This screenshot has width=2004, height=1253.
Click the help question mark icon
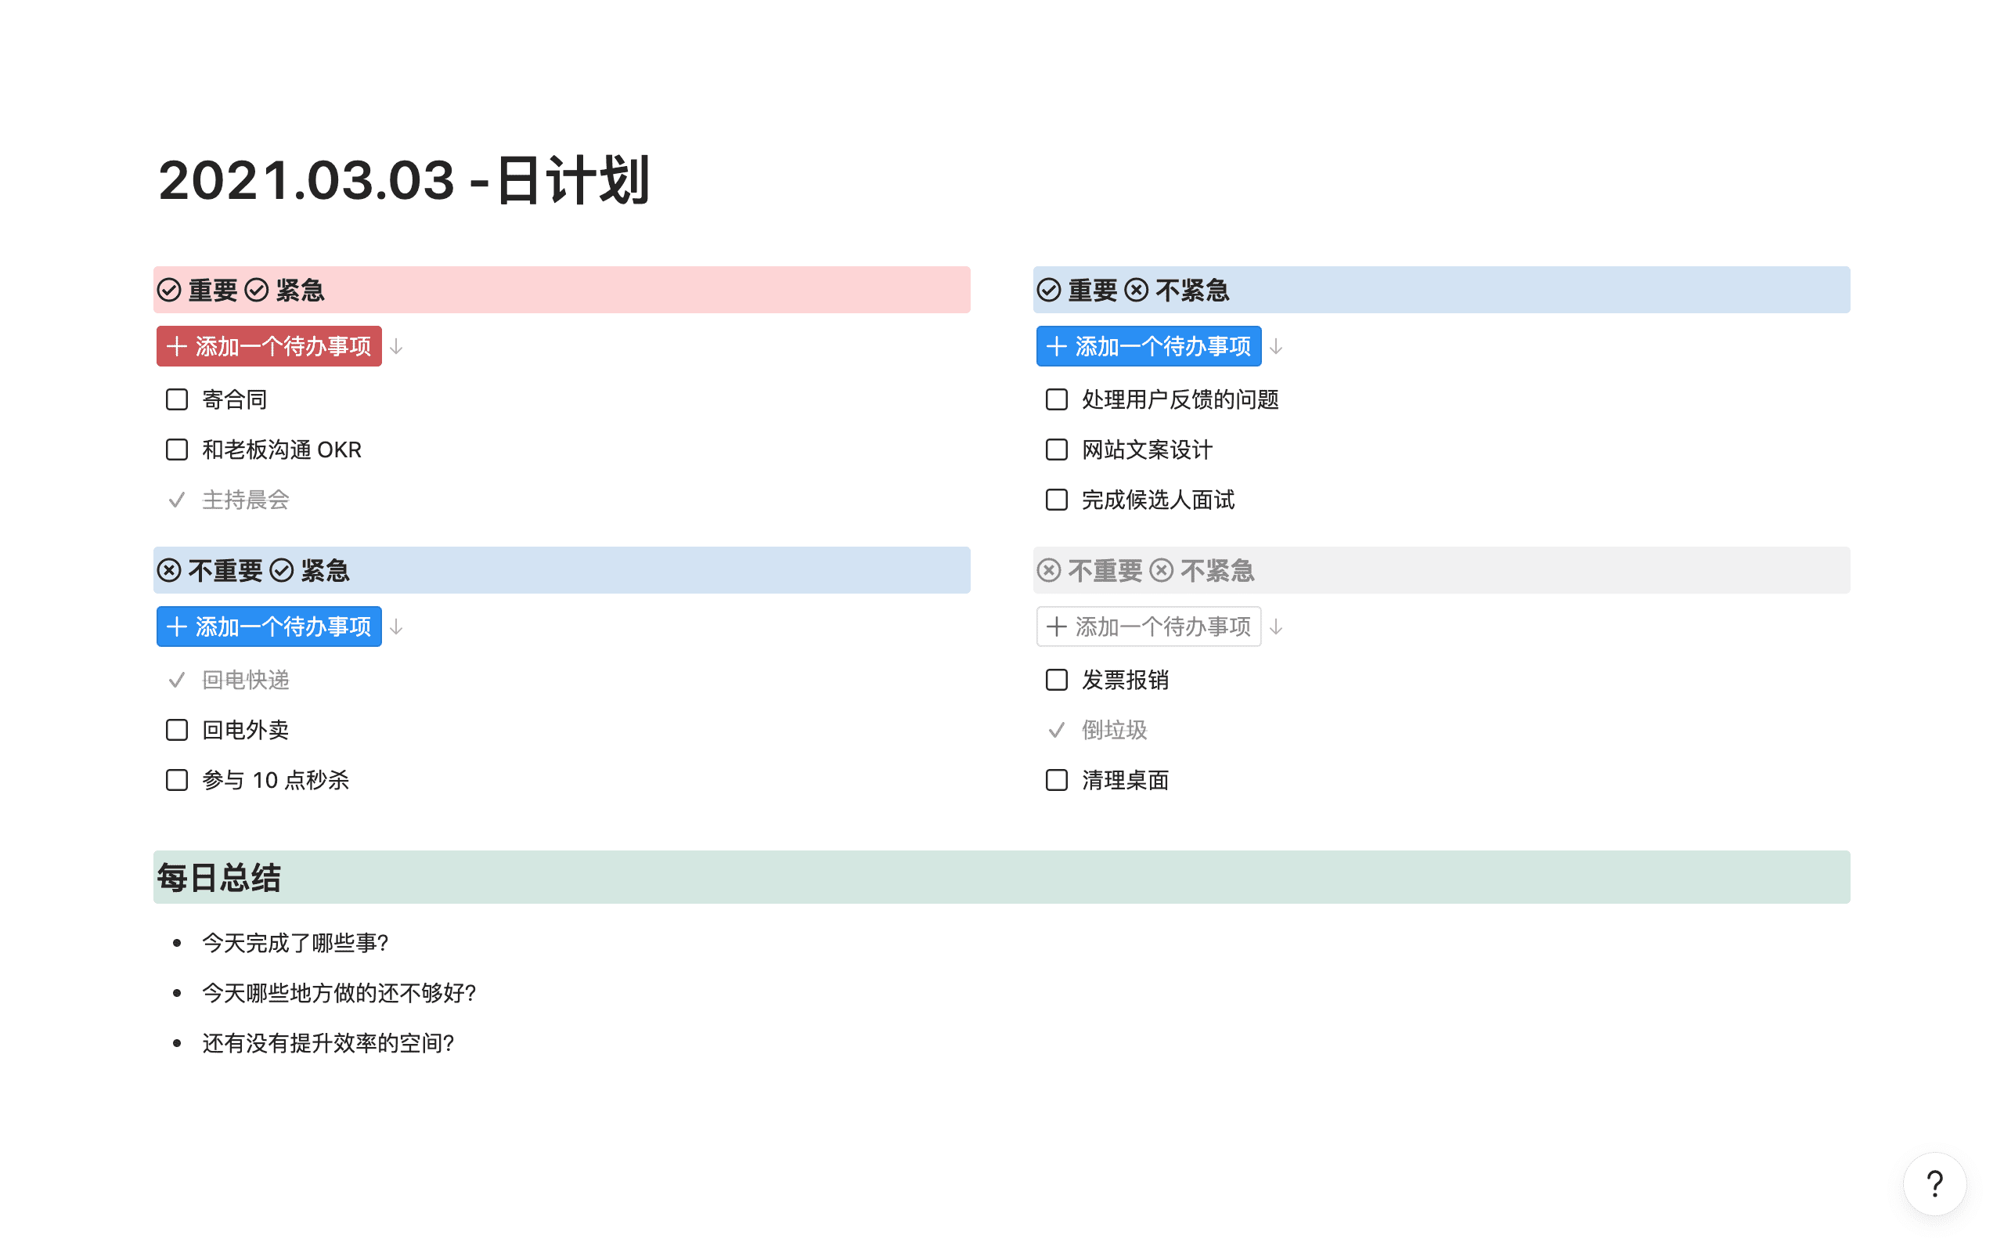tap(1934, 1183)
